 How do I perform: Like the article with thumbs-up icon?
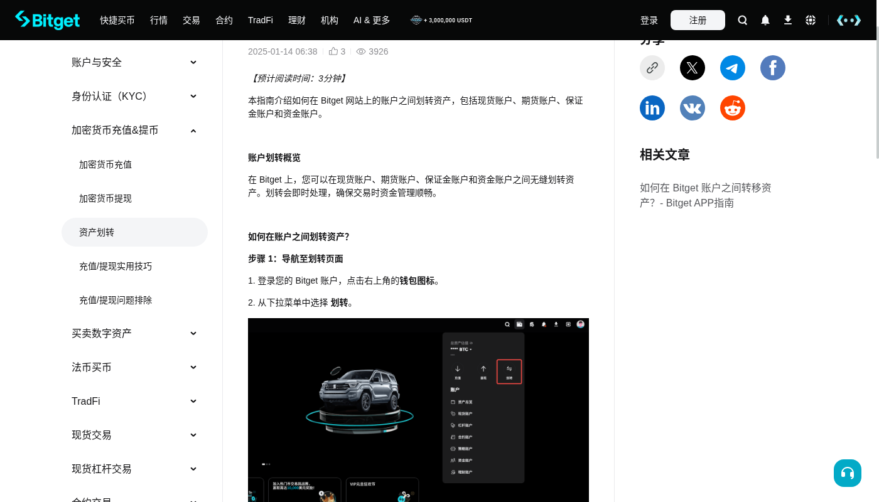click(333, 51)
